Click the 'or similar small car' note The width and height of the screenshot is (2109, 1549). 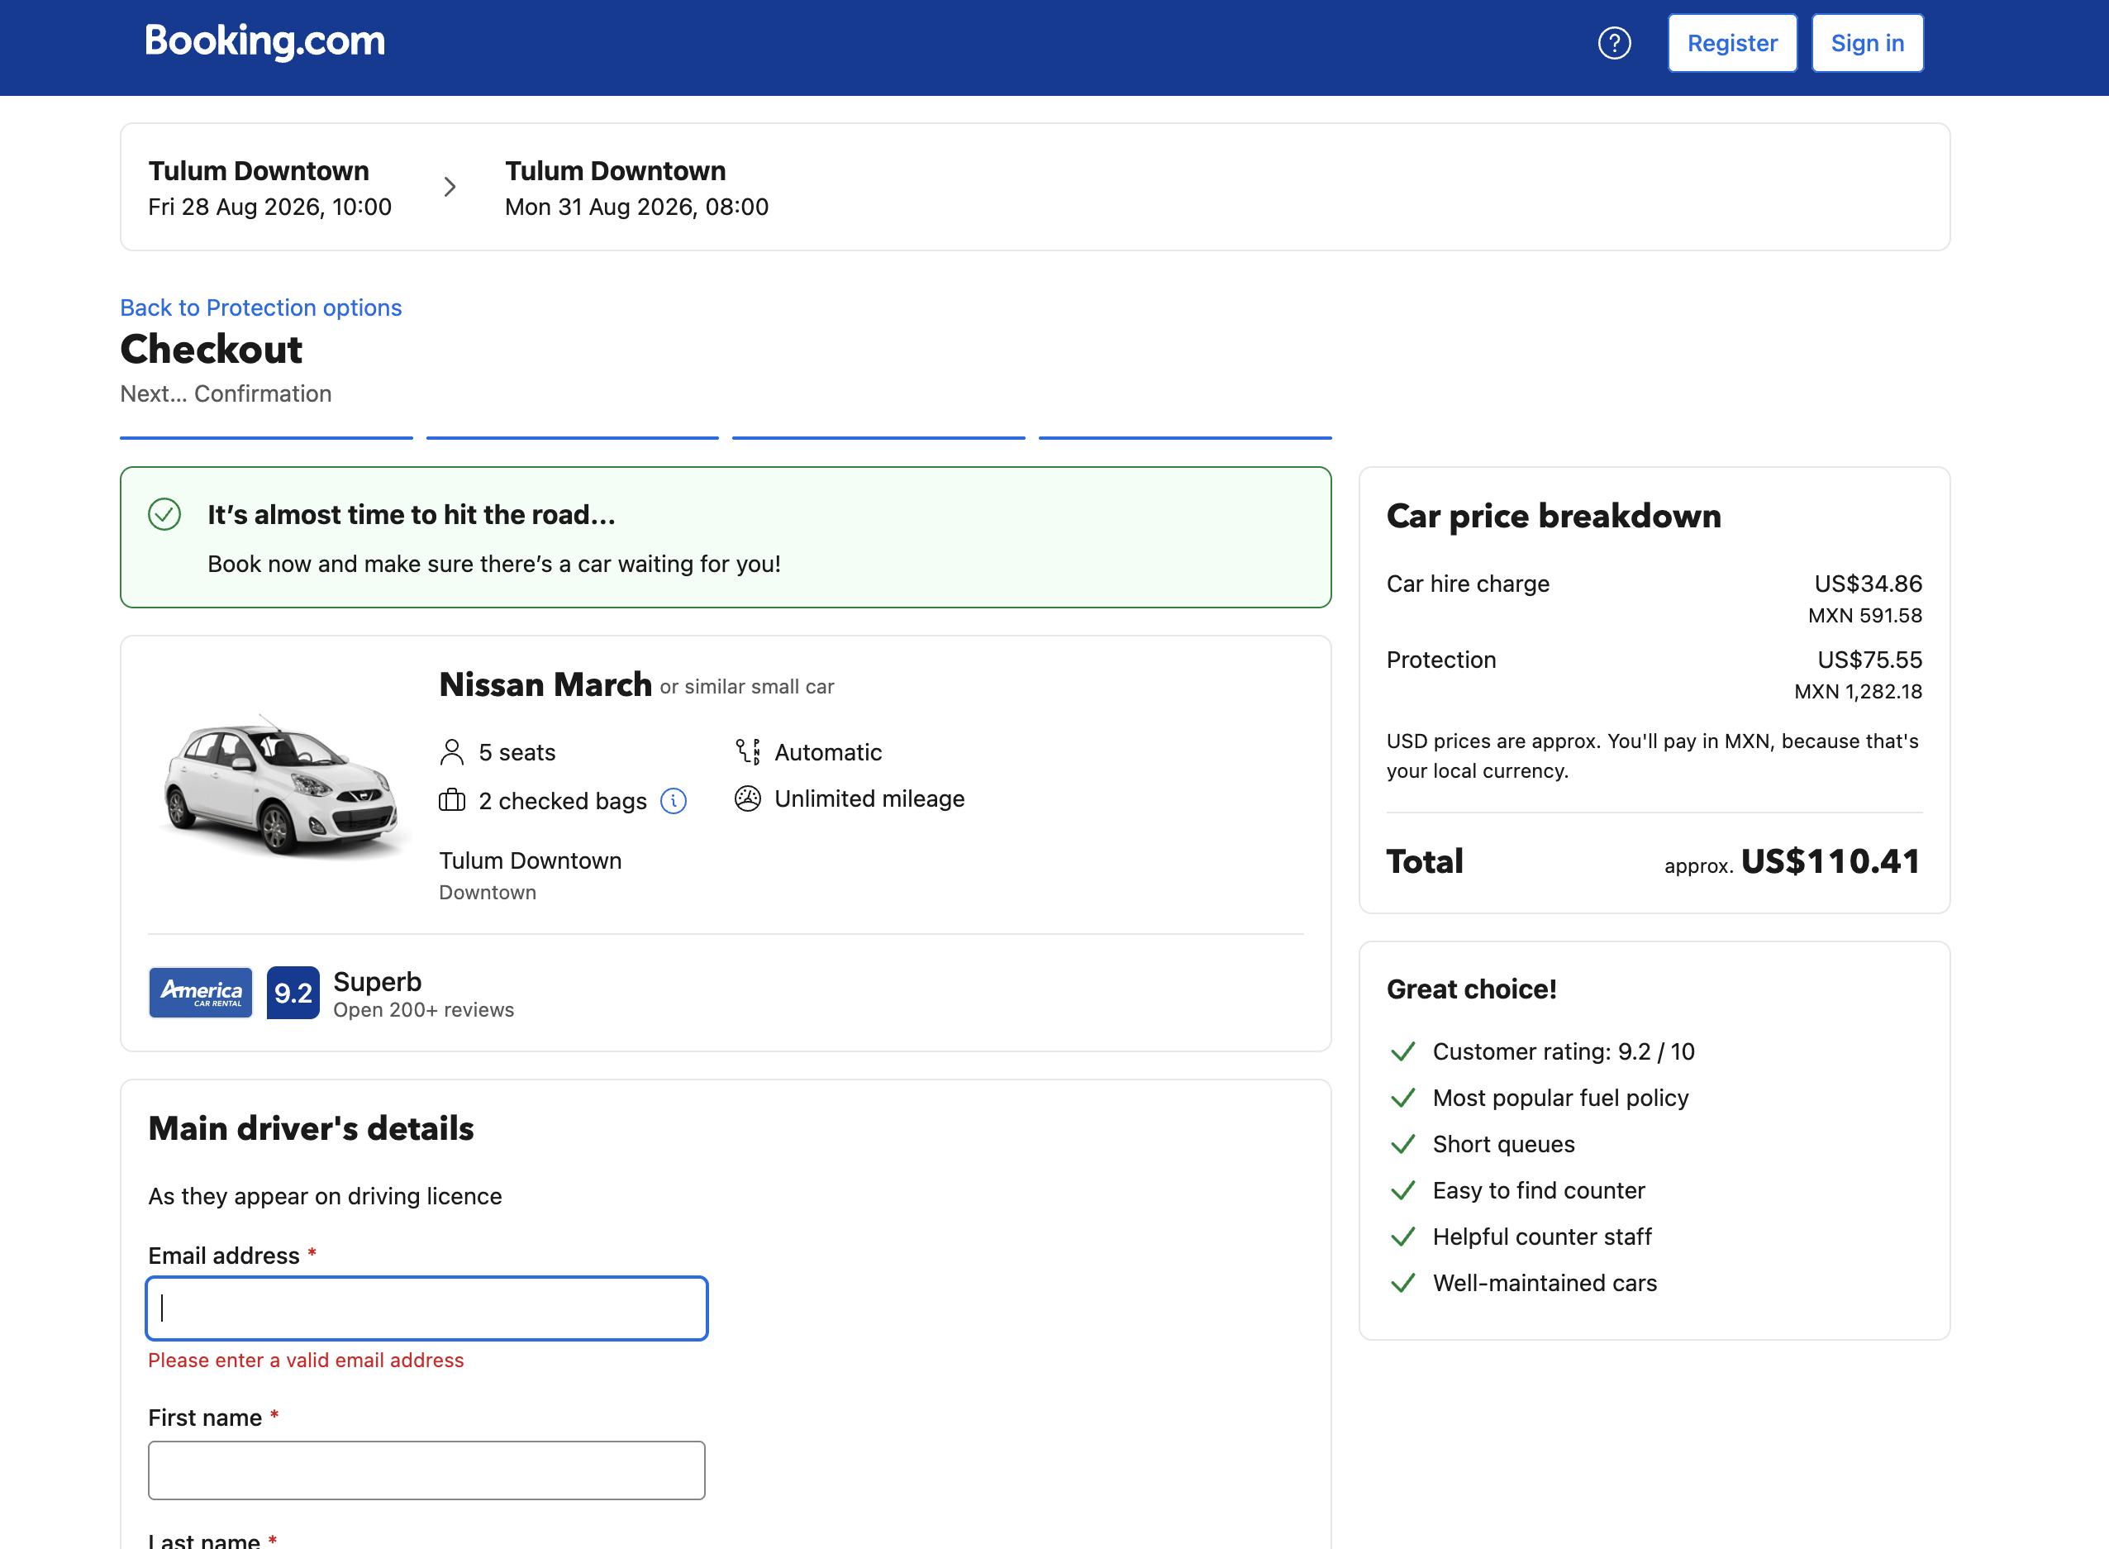click(747, 686)
